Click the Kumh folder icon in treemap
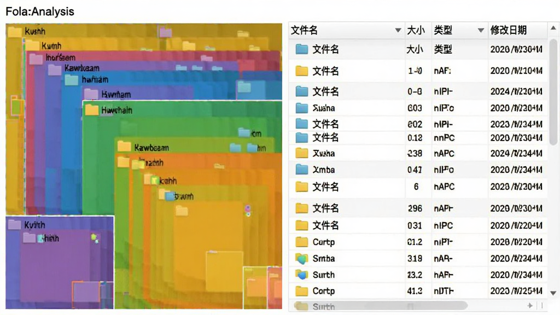The height and width of the screenshot is (315, 560). (32, 45)
